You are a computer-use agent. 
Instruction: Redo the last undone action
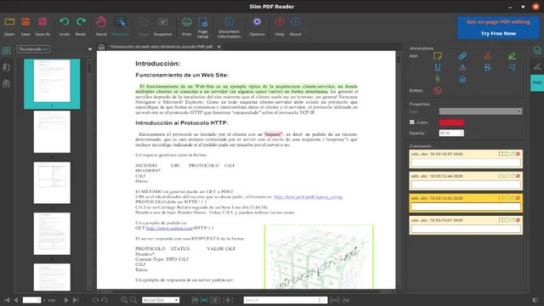click(81, 26)
